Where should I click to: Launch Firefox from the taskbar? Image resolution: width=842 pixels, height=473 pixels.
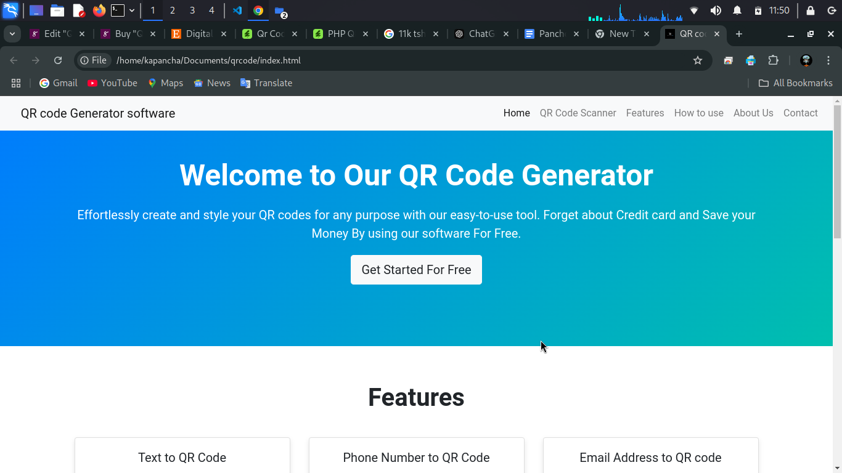point(99,10)
